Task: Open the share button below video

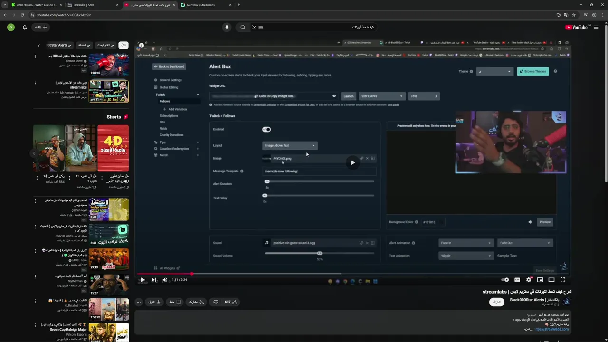Action: (x=197, y=302)
